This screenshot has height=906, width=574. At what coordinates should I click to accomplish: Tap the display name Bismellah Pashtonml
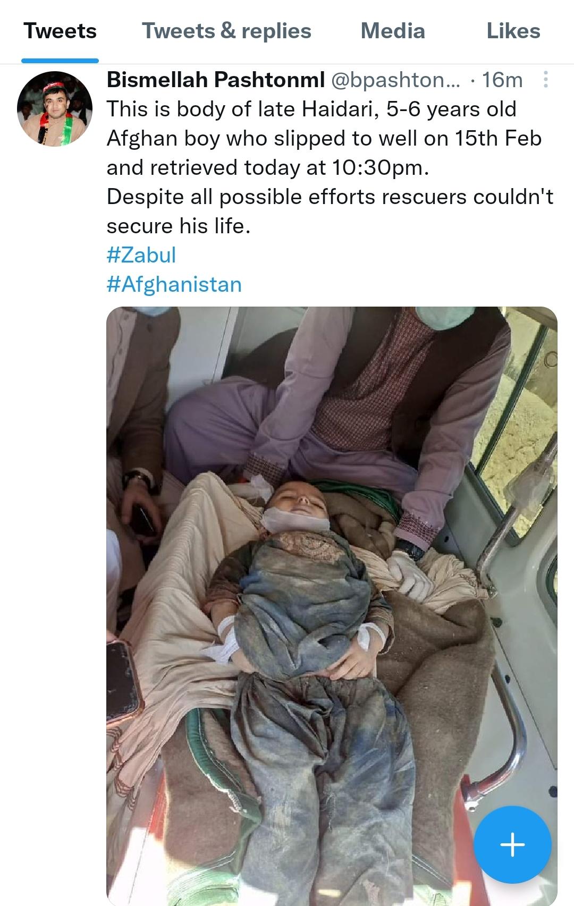tap(216, 80)
